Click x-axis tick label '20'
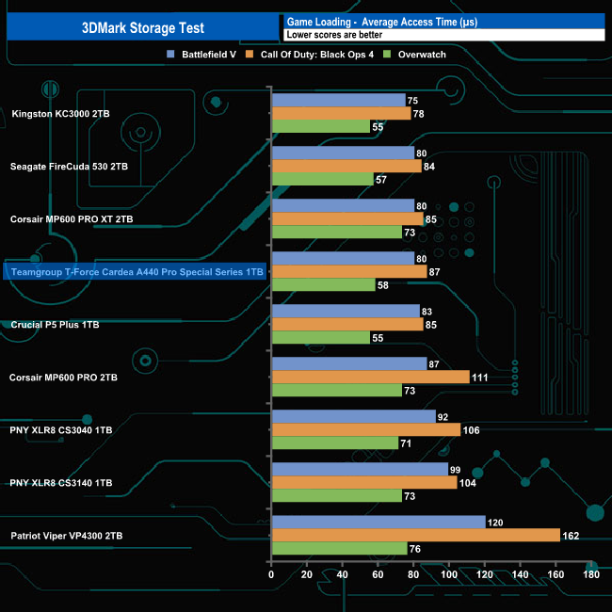Screen dimensions: 612x612 click(307, 574)
